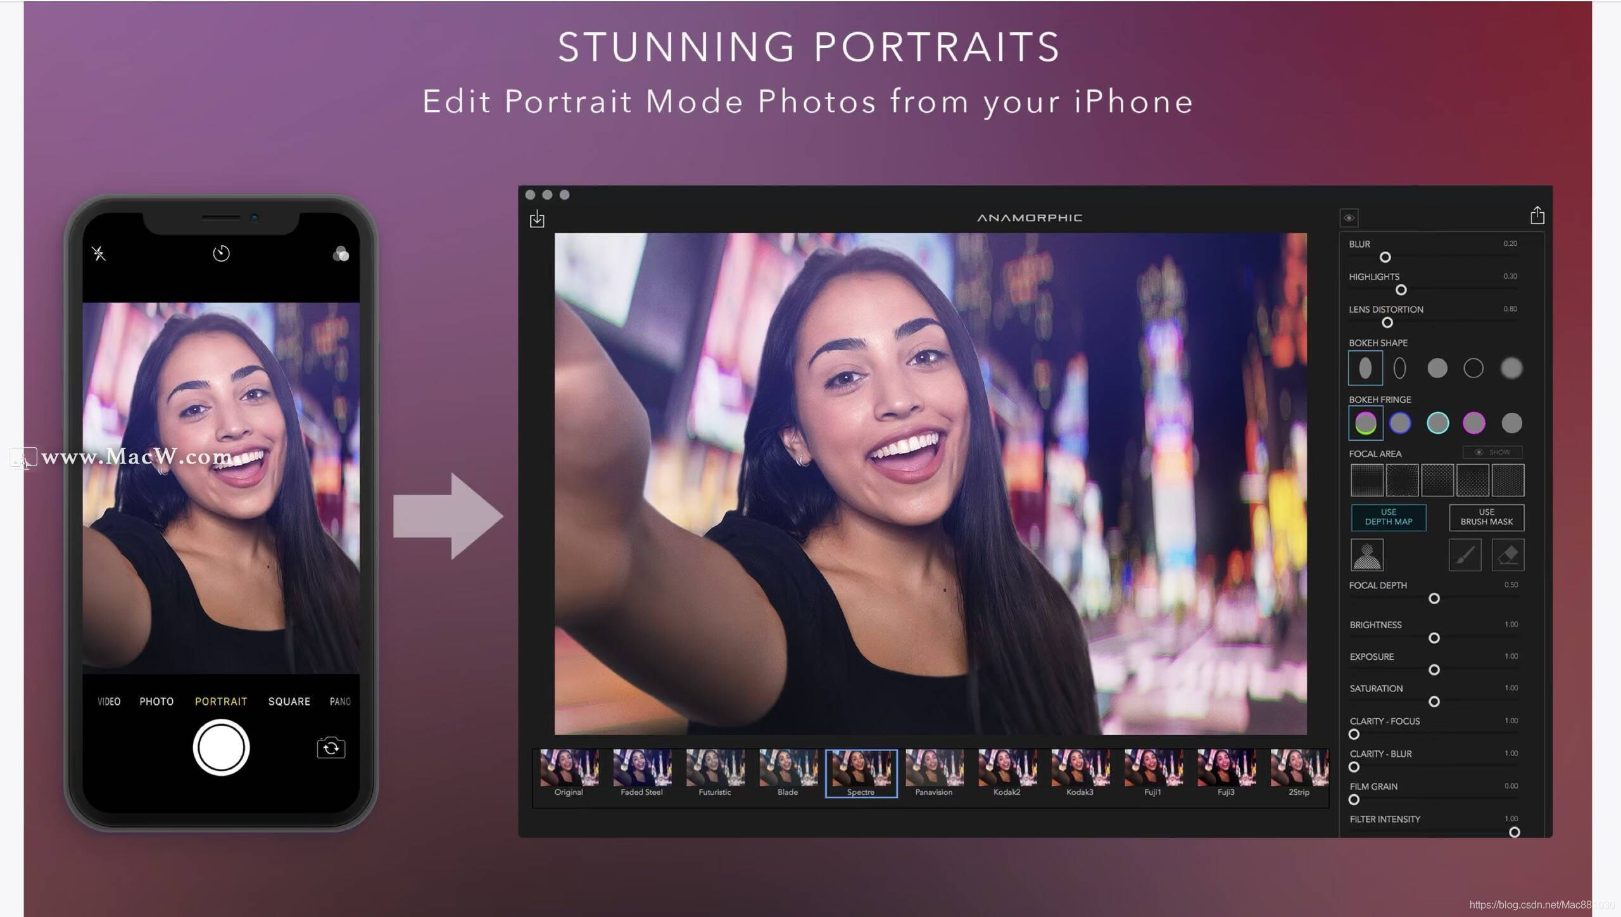Click the Exposure slider handle
The image size is (1621, 917).
[x=1434, y=670]
